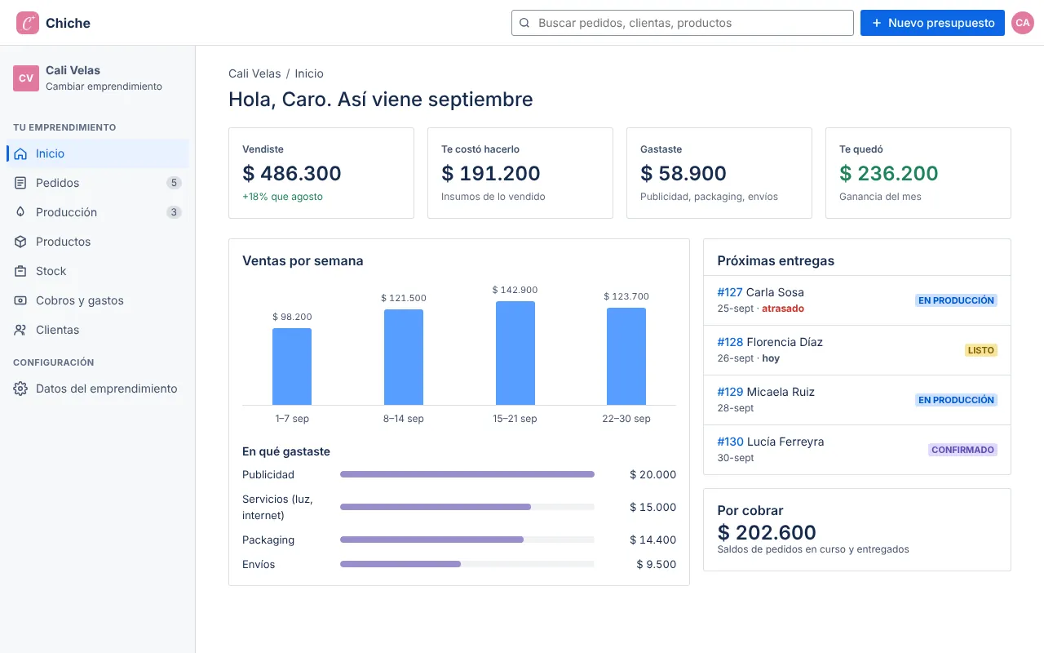Click the CV business avatar
Screen dimensions: 1044x653
point(26,78)
